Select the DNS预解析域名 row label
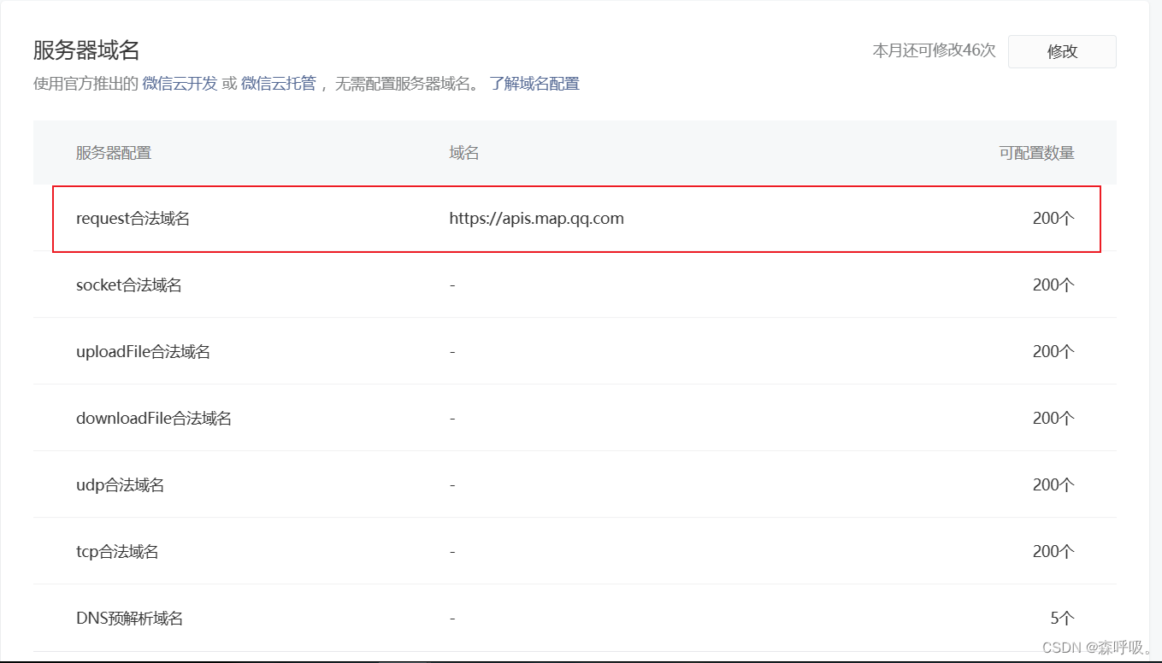1162x663 pixels. click(x=130, y=618)
